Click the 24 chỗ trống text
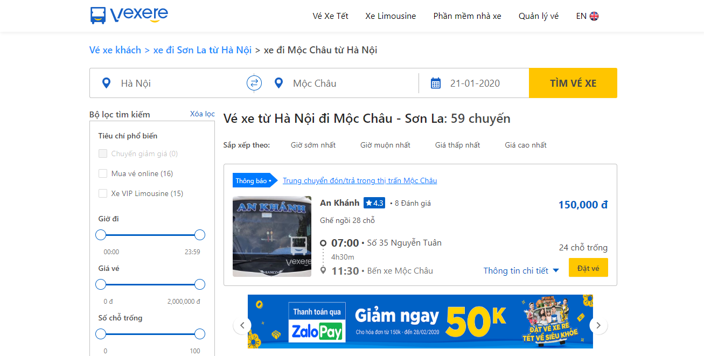Screen dimensions: 704x356 583,248
